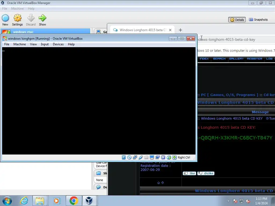
Task: Click the like button on the forum post
Action: click(189, 173)
